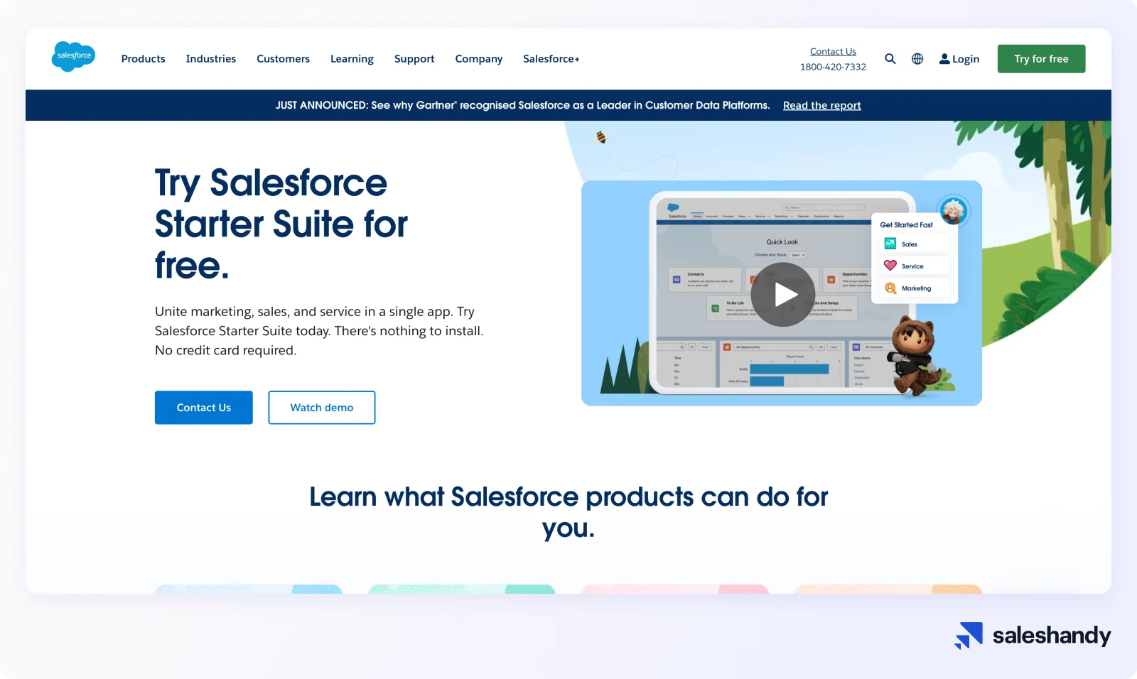The image size is (1137, 679).
Task: Click the Astro mascot character
Action: (x=915, y=355)
